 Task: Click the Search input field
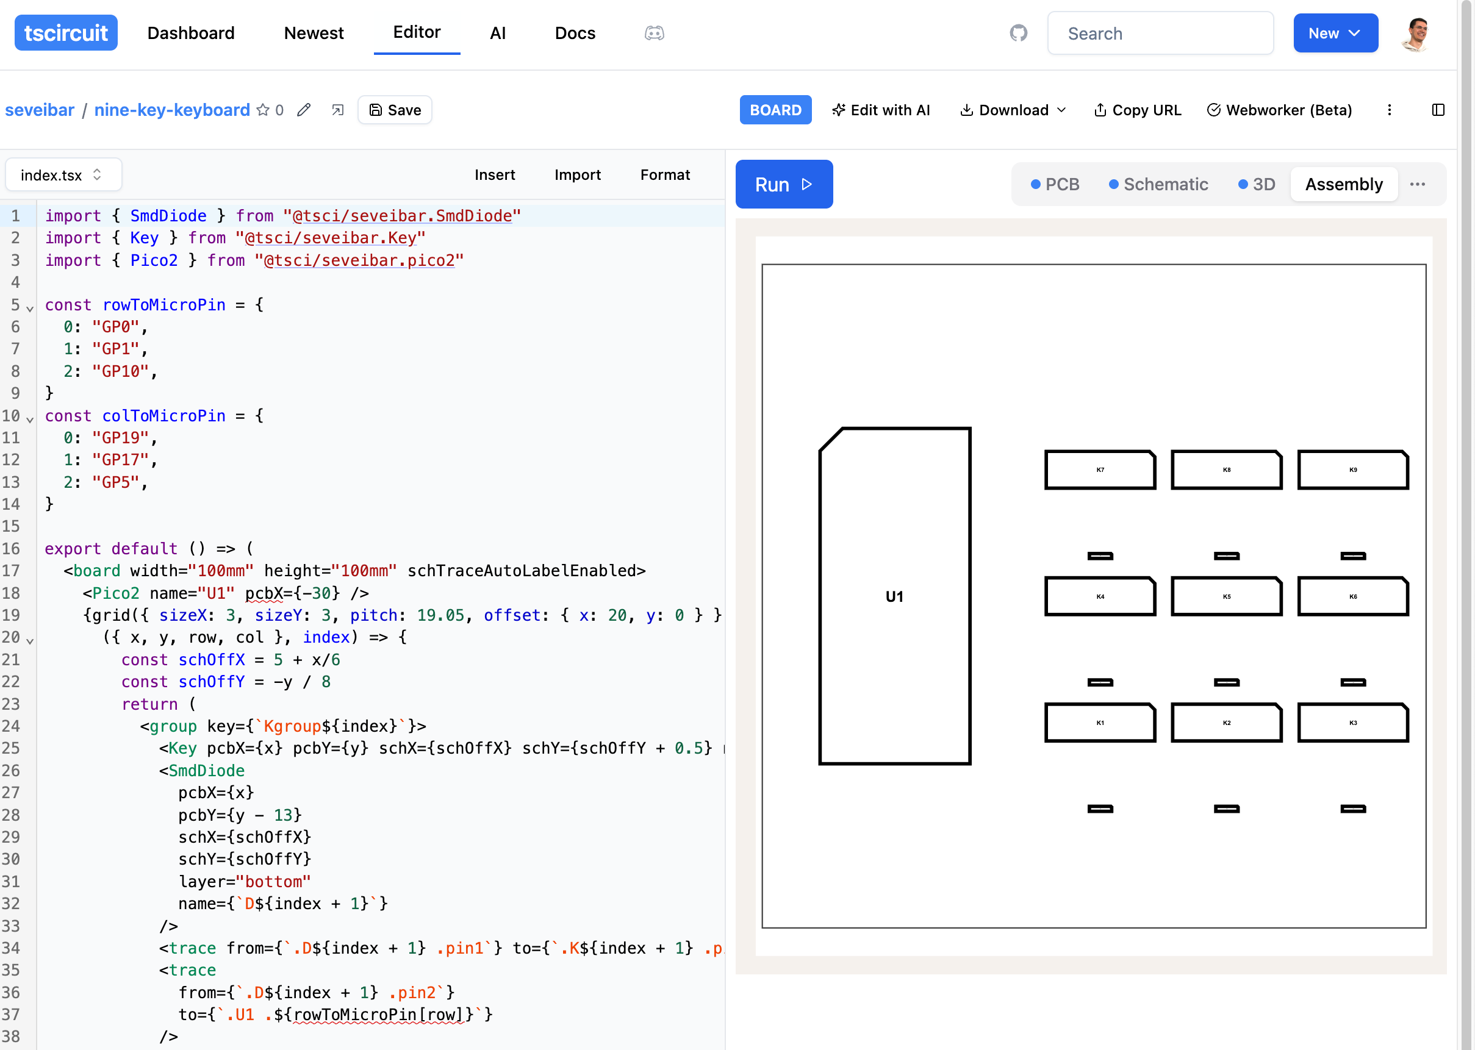pos(1160,33)
